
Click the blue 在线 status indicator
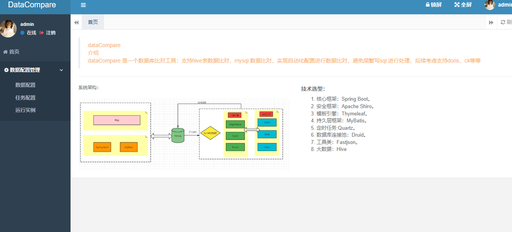[x=22, y=33]
